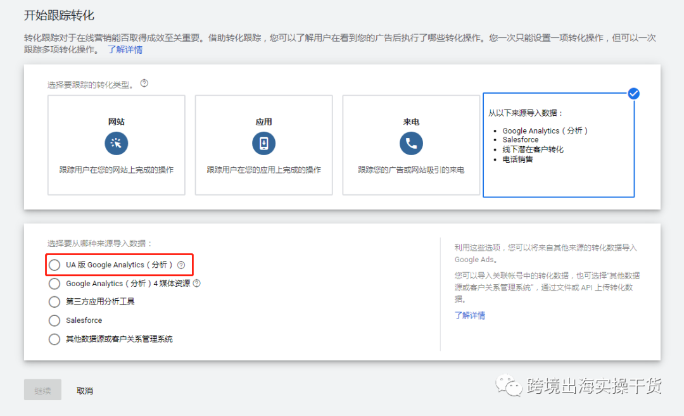Image resolution: width=684 pixels, height=416 pixels.
Task: Select the UA 版 Google Analytics radio button
Action: coord(54,265)
